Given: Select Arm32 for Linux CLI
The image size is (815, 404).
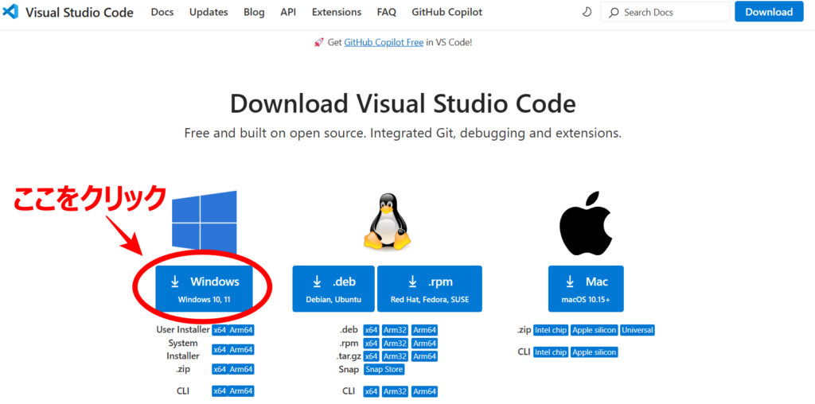Looking at the screenshot, I should tap(395, 391).
